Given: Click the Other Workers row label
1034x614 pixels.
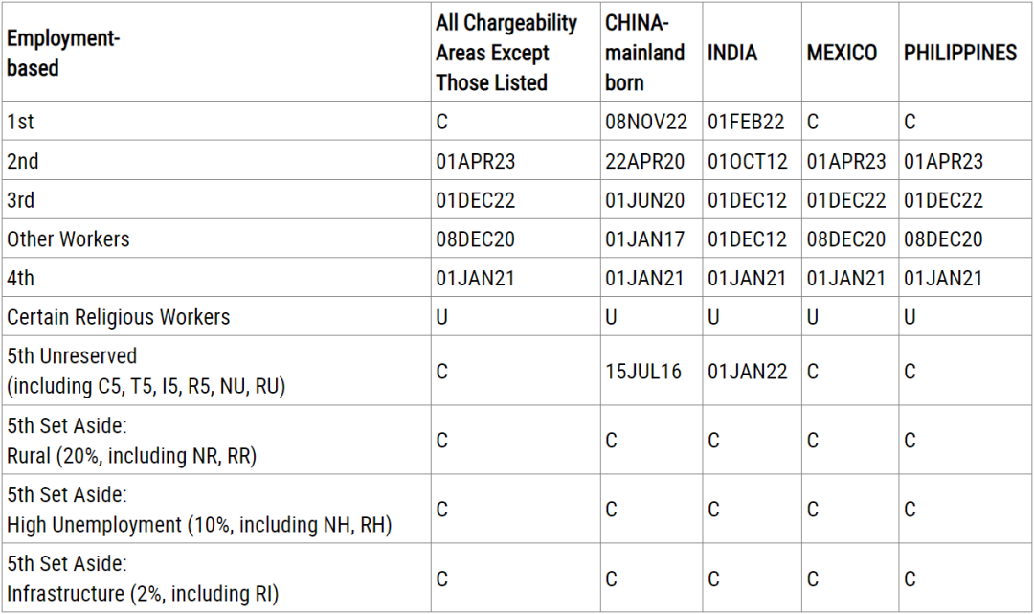Looking at the screenshot, I should [x=68, y=239].
